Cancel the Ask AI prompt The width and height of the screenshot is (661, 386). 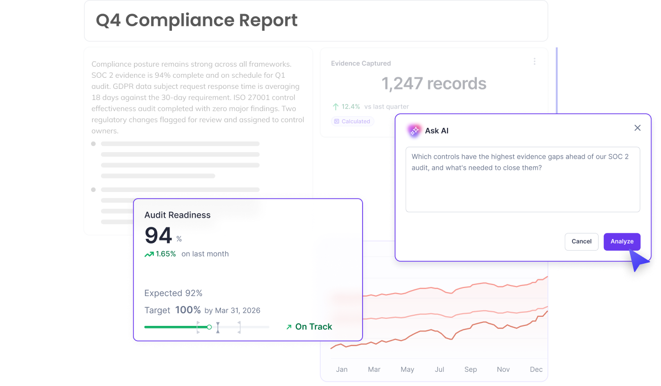(582, 242)
